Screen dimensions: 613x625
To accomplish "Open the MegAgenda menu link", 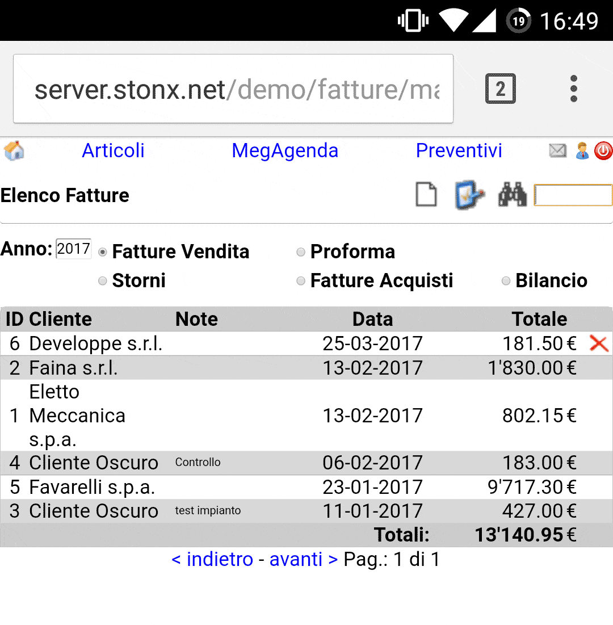I will tap(285, 150).
